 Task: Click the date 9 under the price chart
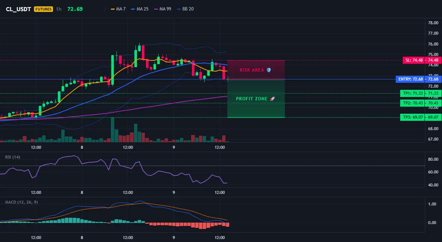(x=174, y=147)
